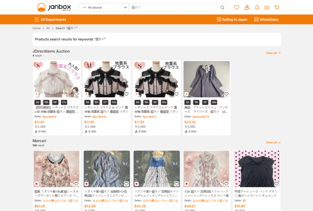The image size is (313, 211).
Task: View all Mercari results
Action: click(x=273, y=142)
